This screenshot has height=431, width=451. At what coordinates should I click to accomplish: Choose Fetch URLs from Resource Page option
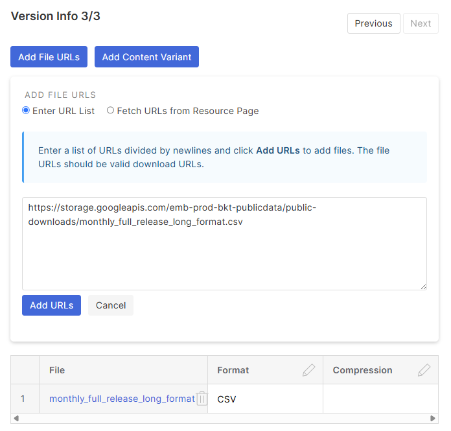point(110,111)
